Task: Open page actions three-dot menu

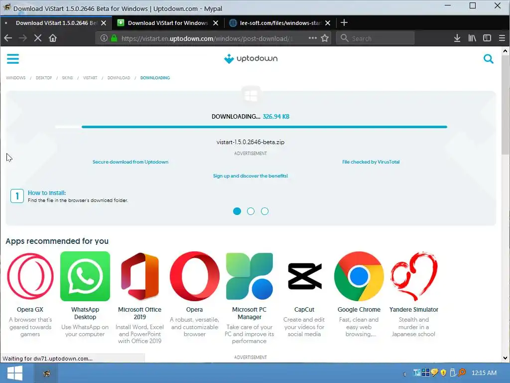Action: pyautogui.click(x=313, y=38)
